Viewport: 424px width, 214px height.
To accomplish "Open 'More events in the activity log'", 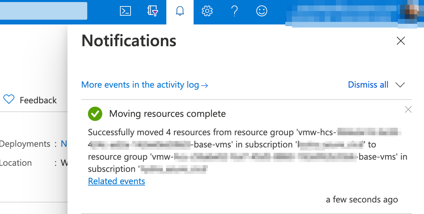I will click(145, 85).
